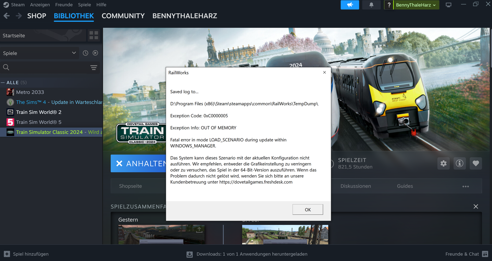Go back with the left arrow

coord(7,16)
